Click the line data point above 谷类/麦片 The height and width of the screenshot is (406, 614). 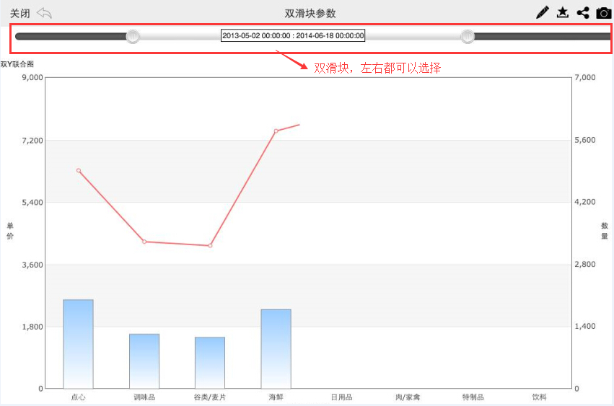click(210, 245)
